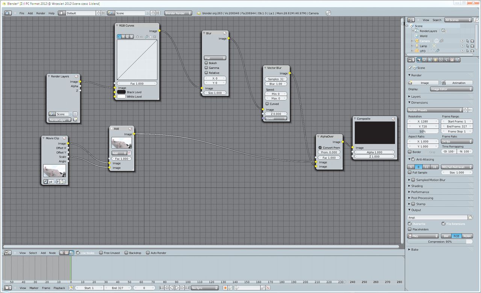
Task: Toggle Bokeh checkbox in Blur node
Action: (x=206, y=63)
